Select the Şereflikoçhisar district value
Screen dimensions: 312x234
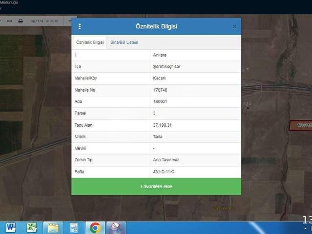pyautogui.click(x=166, y=67)
